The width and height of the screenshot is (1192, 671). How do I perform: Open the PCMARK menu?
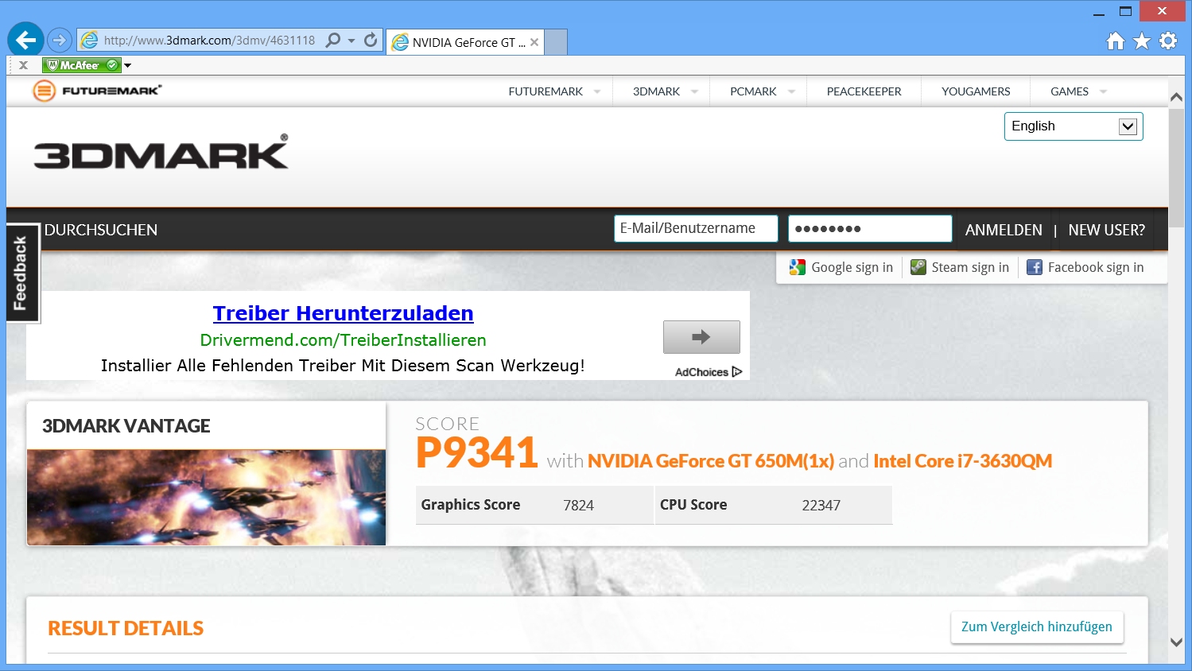[753, 91]
